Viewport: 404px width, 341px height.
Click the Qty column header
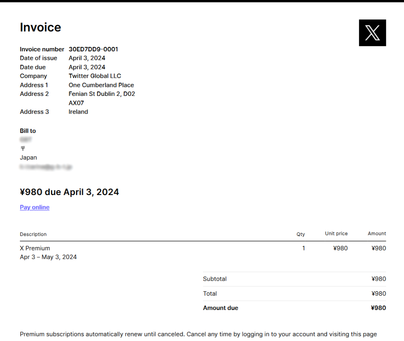tap(300, 234)
